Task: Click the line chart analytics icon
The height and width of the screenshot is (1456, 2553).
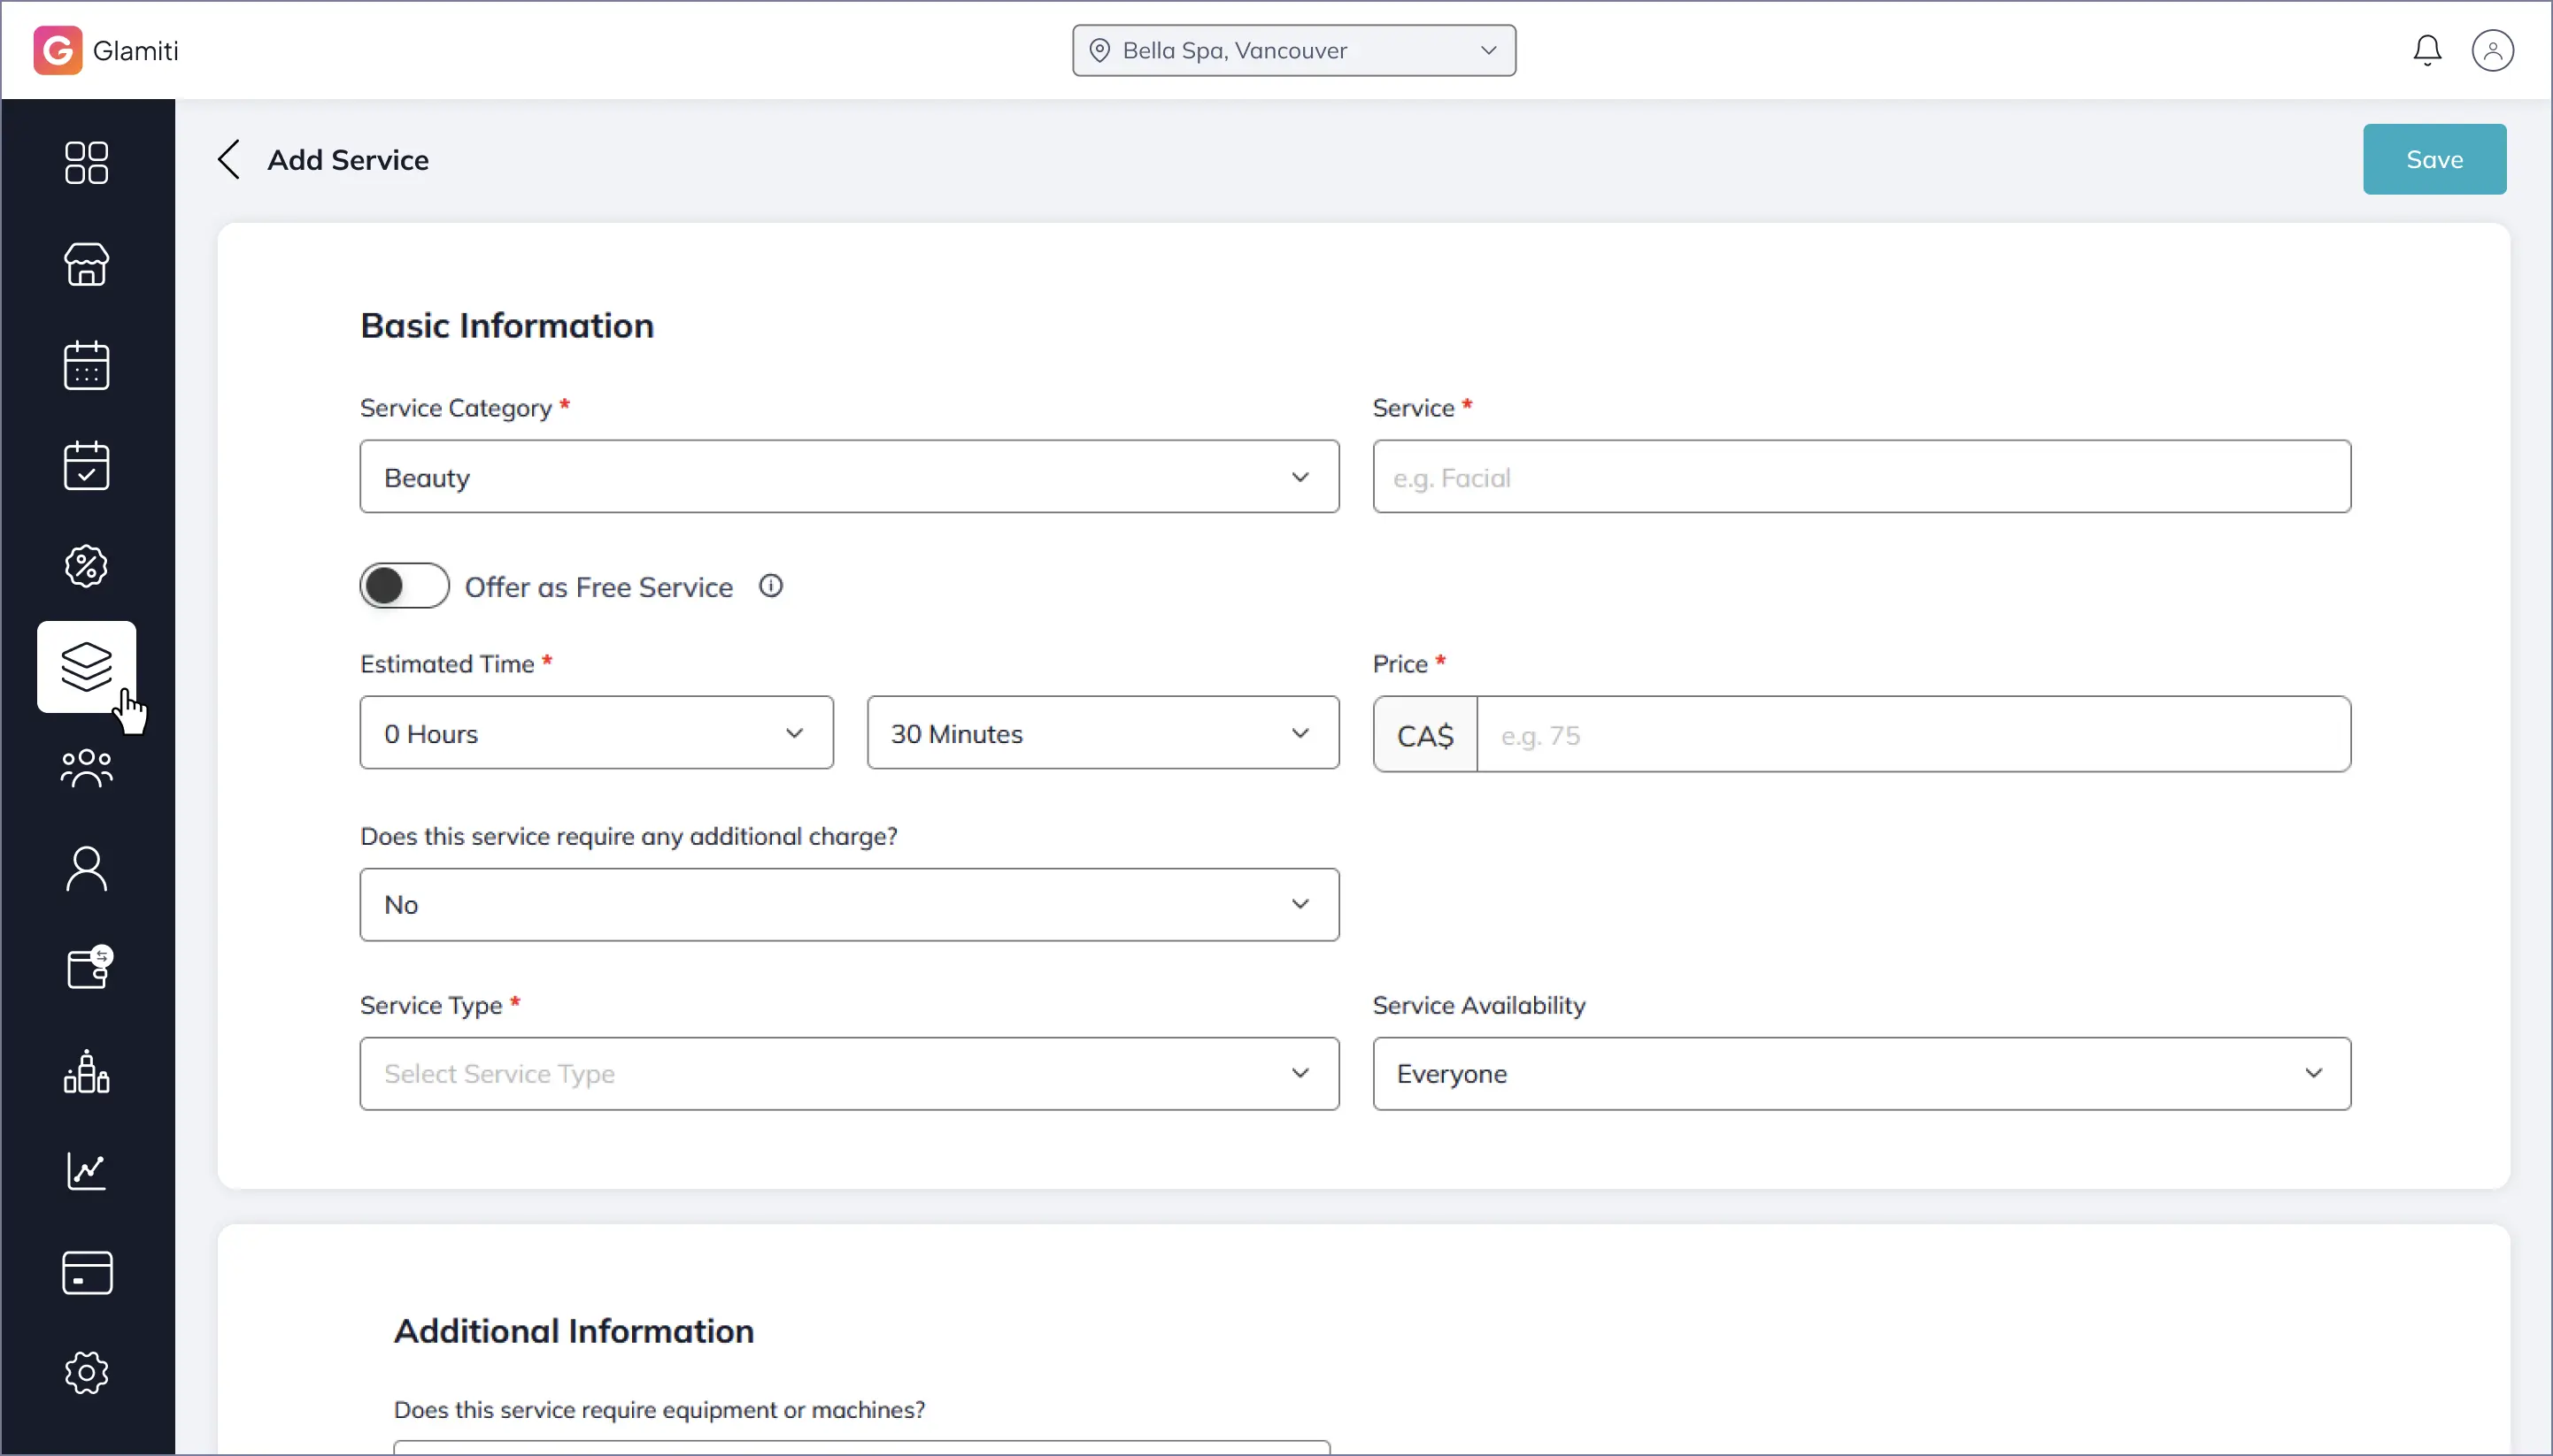Action: tap(86, 1171)
